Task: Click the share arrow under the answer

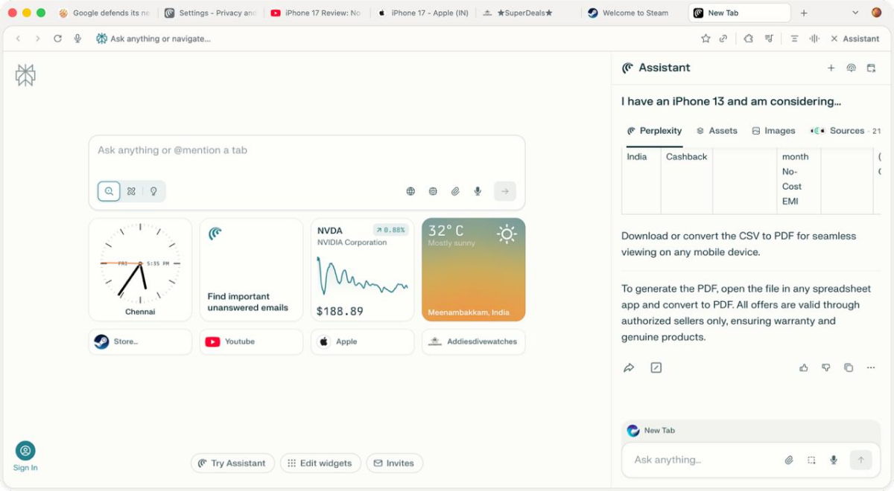Action: [629, 368]
